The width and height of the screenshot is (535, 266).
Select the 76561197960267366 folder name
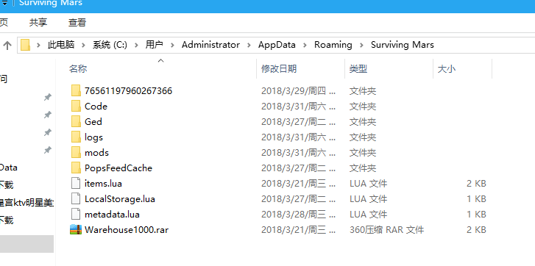(x=128, y=91)
